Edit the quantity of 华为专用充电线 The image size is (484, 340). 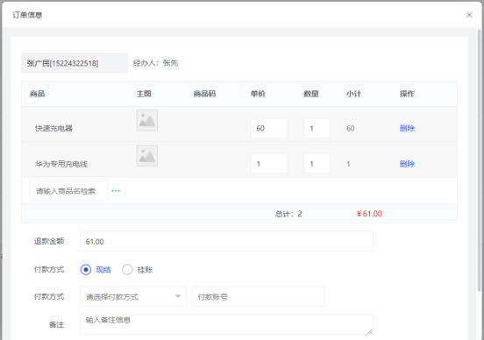pos(317,164)
